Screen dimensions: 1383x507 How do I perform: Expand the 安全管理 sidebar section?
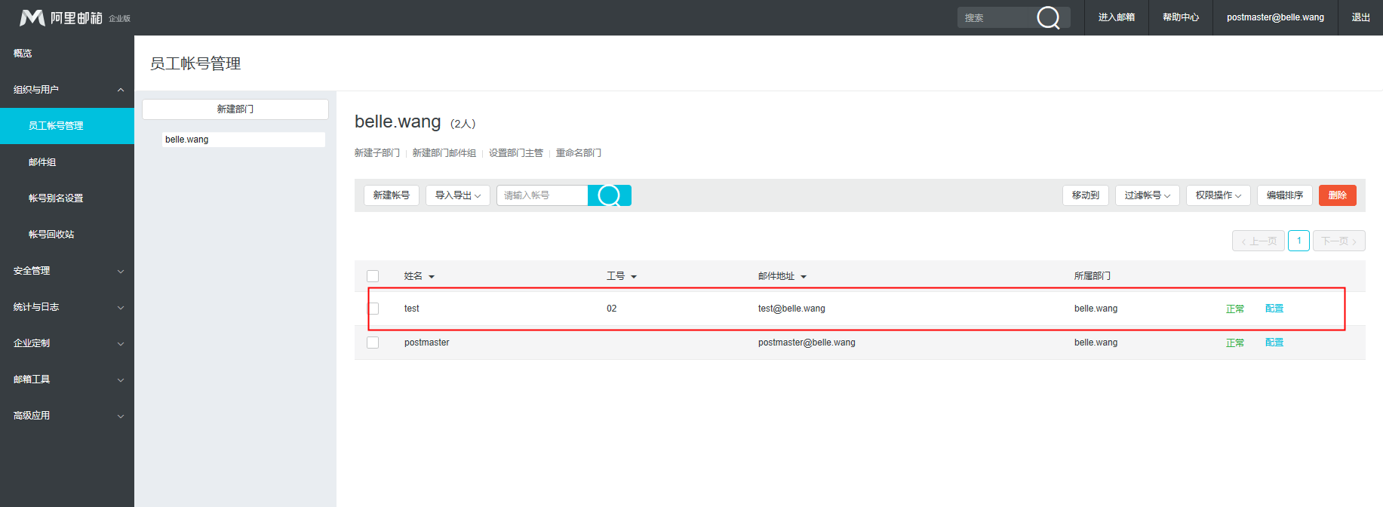coord(121,271)
